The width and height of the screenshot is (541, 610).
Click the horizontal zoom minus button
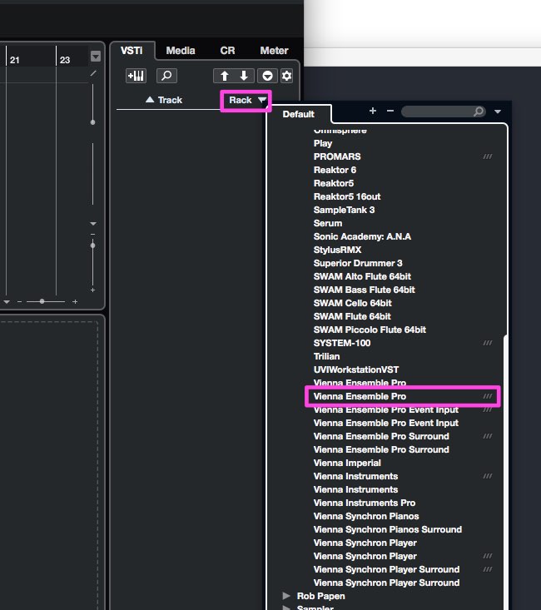(x=19, y=301)
